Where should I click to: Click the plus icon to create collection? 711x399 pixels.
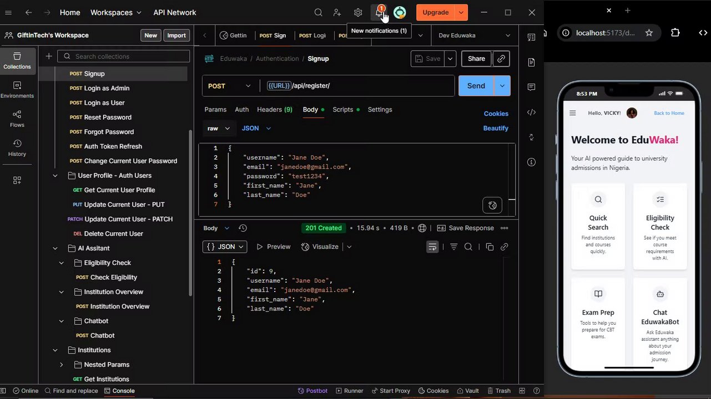point(49,56)
